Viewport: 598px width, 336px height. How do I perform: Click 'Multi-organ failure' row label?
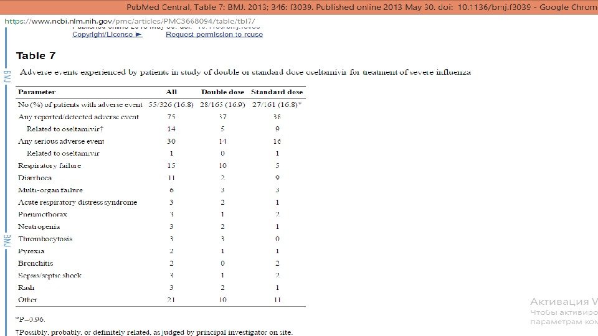(50, 190)
